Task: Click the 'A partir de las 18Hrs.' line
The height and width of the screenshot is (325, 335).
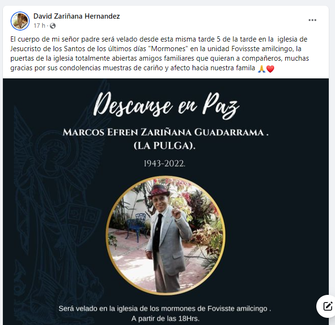Action: coord(165,319)
